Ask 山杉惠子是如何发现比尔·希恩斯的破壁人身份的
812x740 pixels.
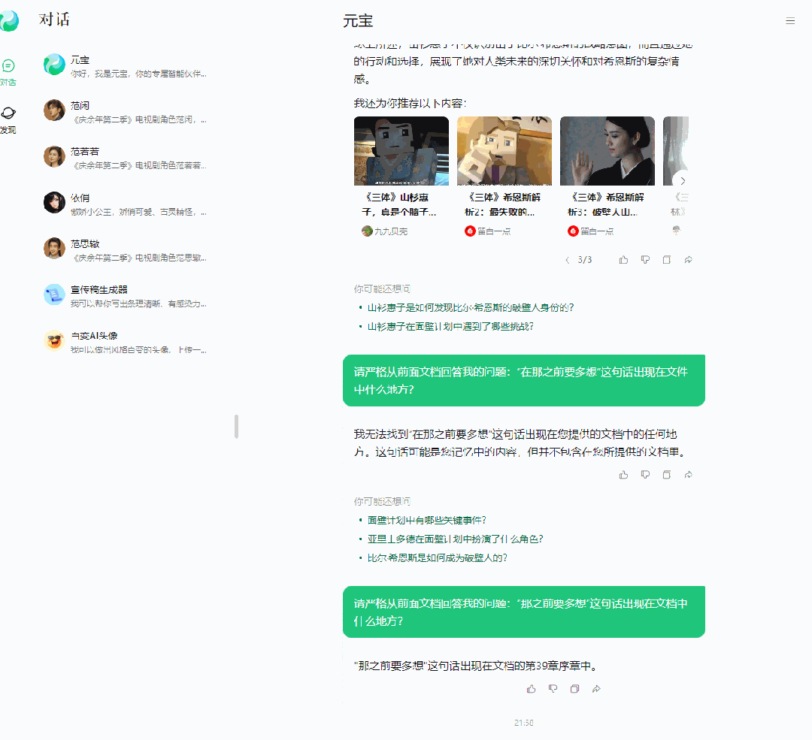pyautogui.click(x=470, y=308)
